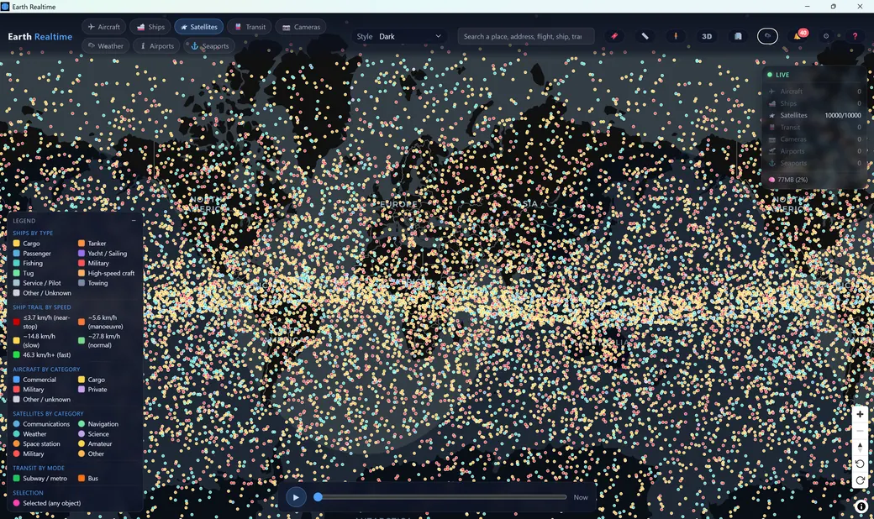Click the SHIP TRAIL BY SPEED heading
874x519 pixels.
[x=42, y=307]
